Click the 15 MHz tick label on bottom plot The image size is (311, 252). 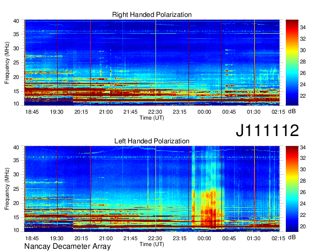[x=16, y=218]
